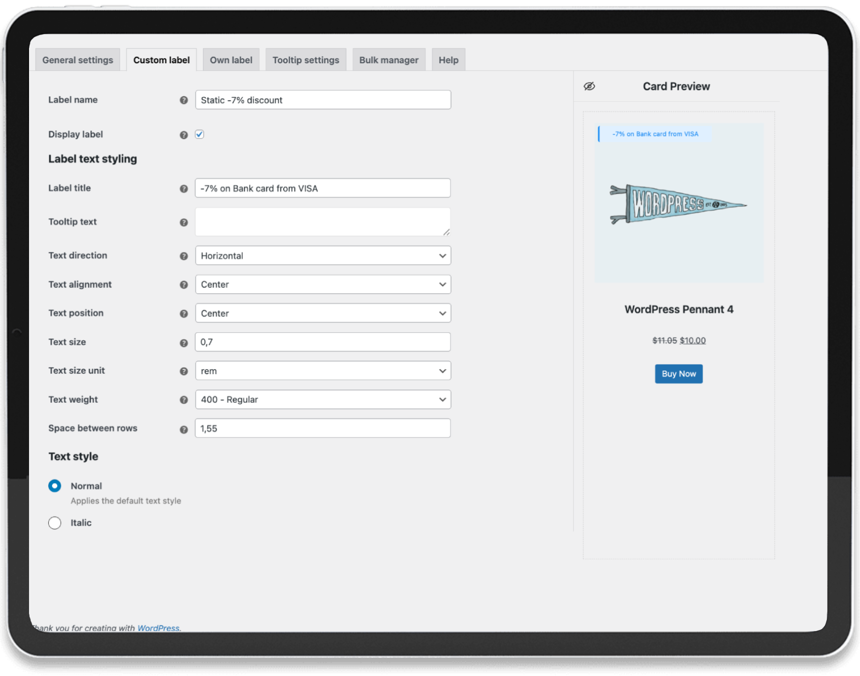Toggle Card Preview visibility eye icon
The width and height of the screenshot is (860, 676).
tap(589, 86)
